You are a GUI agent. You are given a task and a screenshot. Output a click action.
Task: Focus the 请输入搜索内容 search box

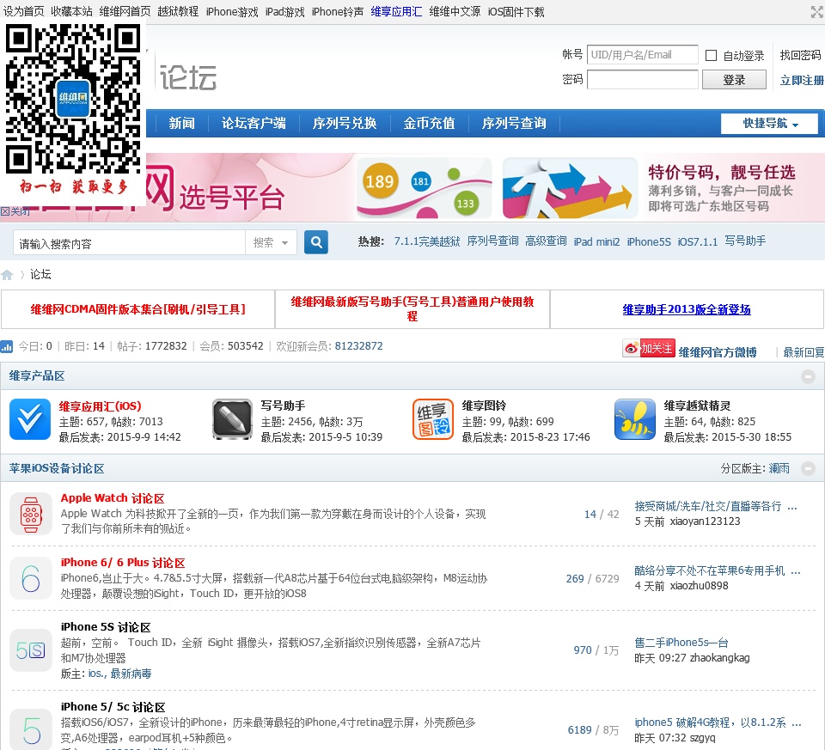click(130, 242)
